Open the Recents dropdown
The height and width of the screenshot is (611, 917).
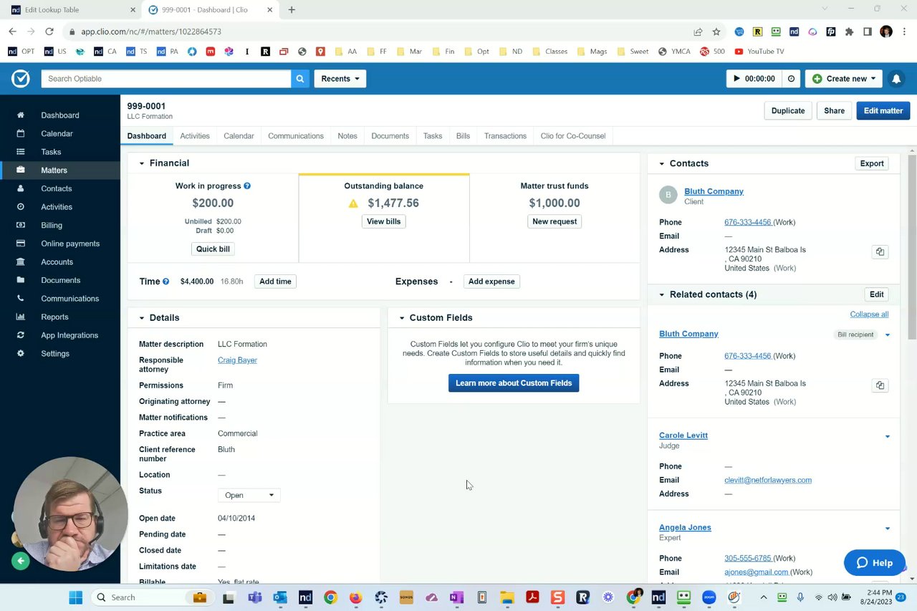tap(340, 79)
